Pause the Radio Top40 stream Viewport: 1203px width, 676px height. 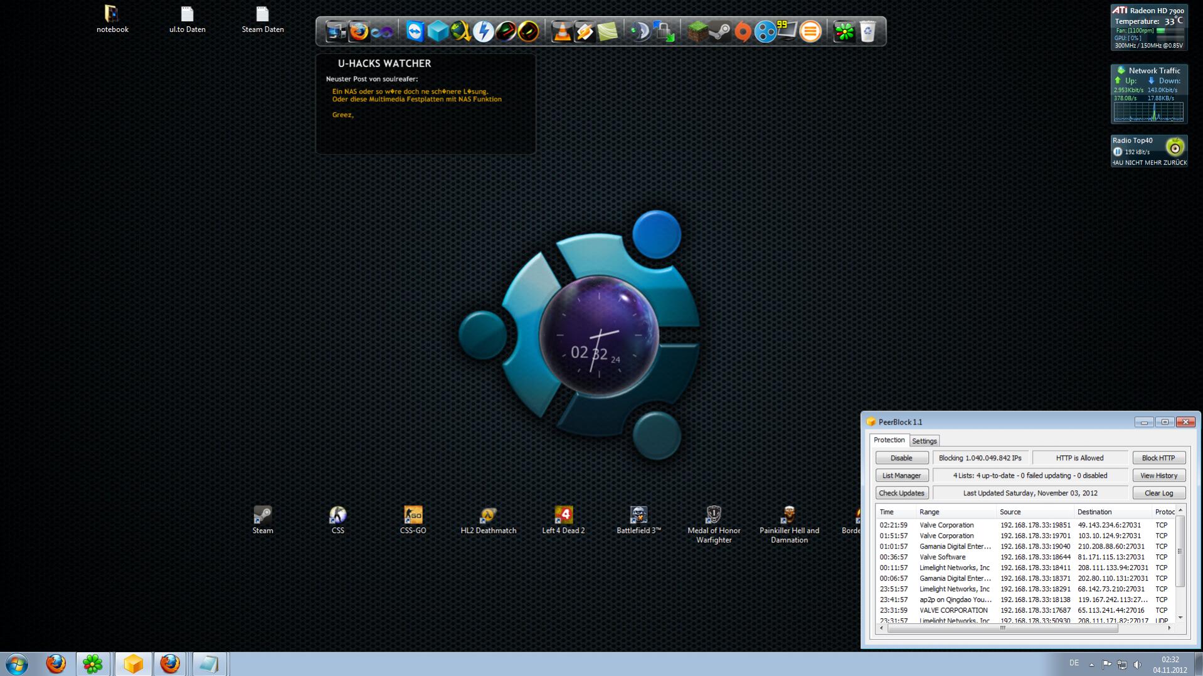click(x=1117, y=152)
